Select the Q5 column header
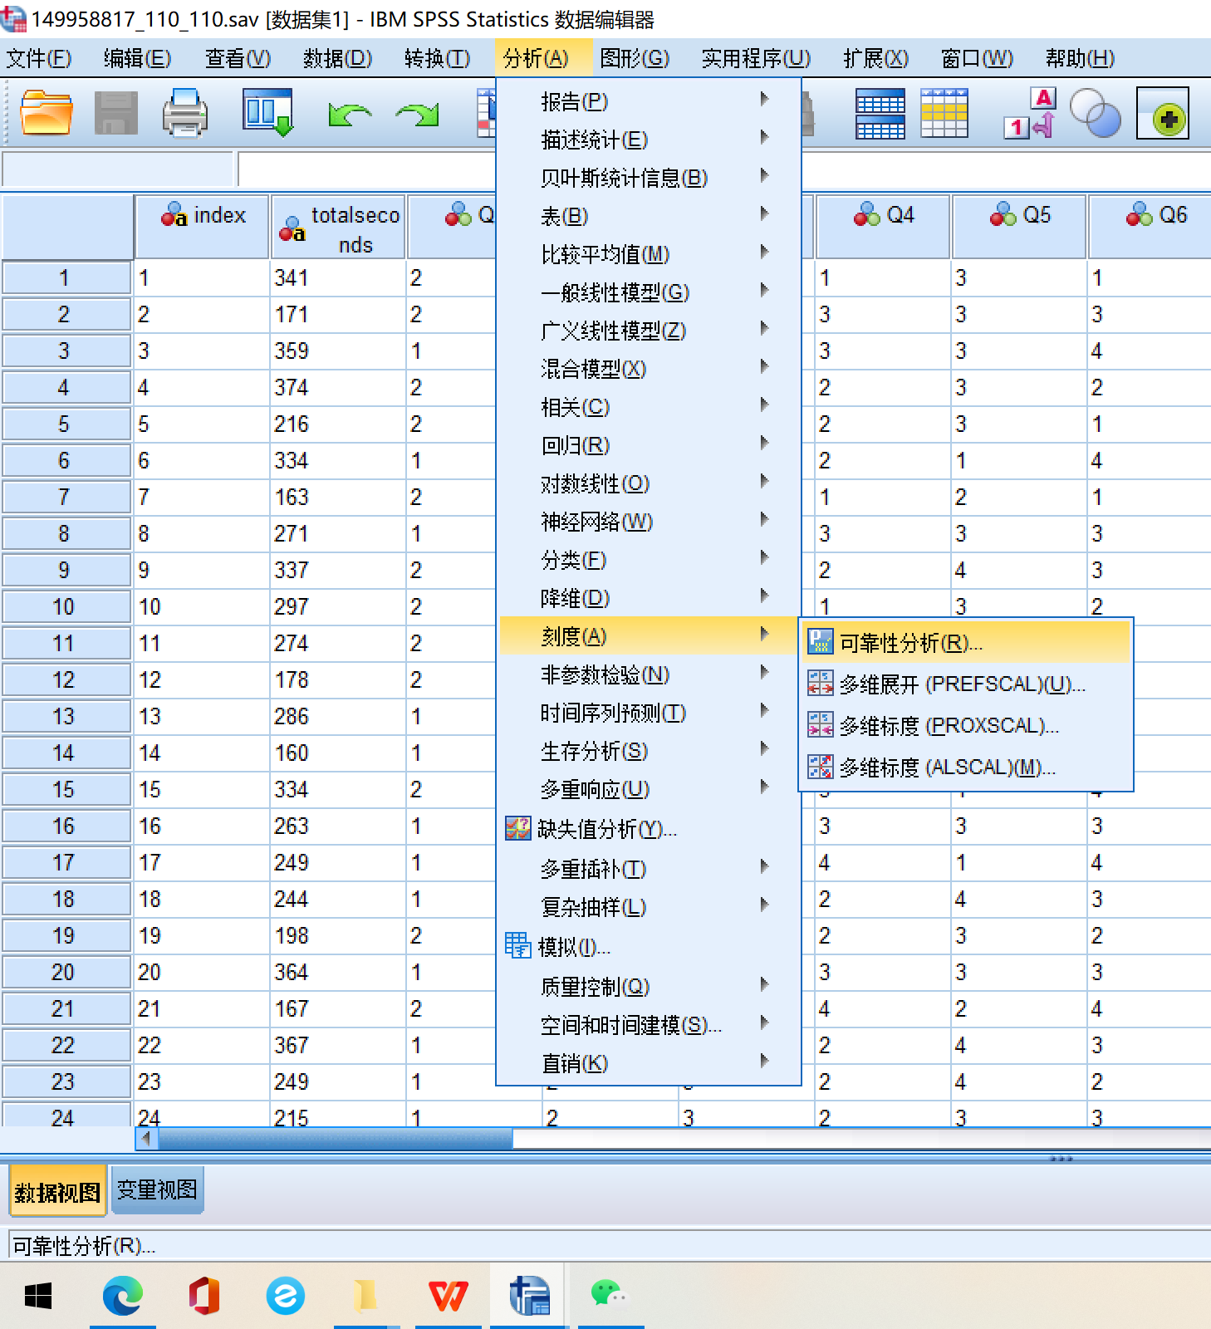1211x1329 pixels. (x=1019, y=228)
